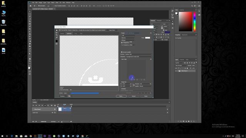Open the Quality resampling dropdown
Image resolution: width=246 pixels, height=138 pixels.
[x=146, y=86]
